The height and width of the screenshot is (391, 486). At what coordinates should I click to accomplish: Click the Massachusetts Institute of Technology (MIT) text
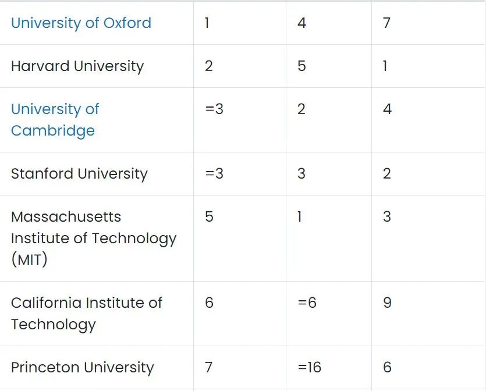click(93, 238)
